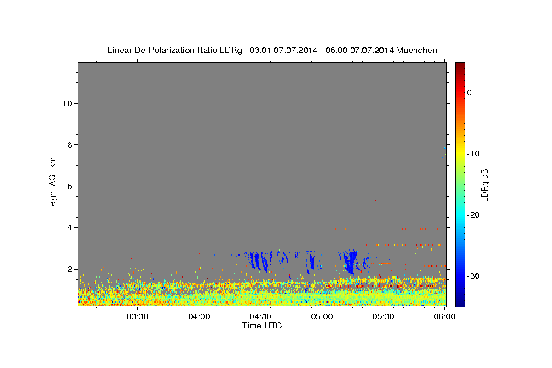This screenshot has height=368, width=552.
Task: Click the dark blue bottom of colorbar
Action: point(460,303)
